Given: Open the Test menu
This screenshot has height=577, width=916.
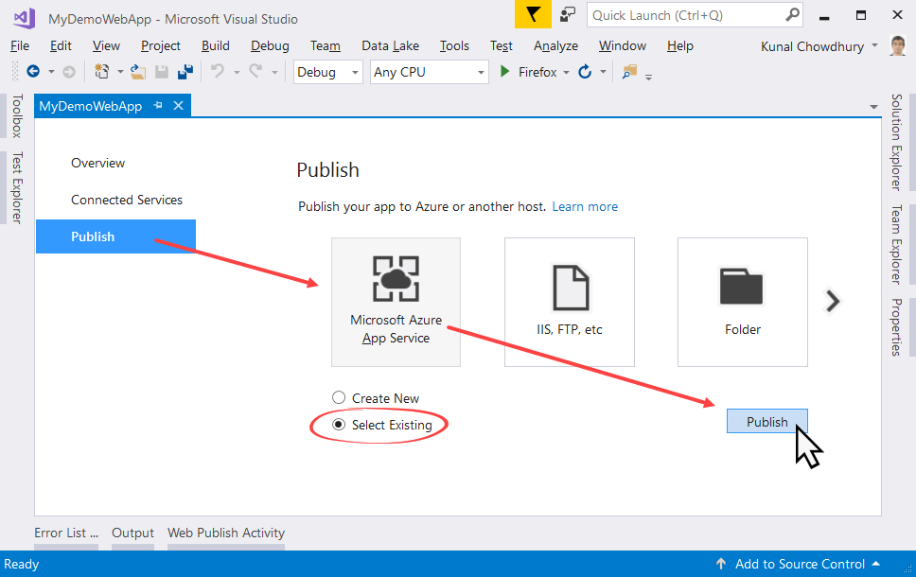Looking at the screenshot, I should pos(502,45).
